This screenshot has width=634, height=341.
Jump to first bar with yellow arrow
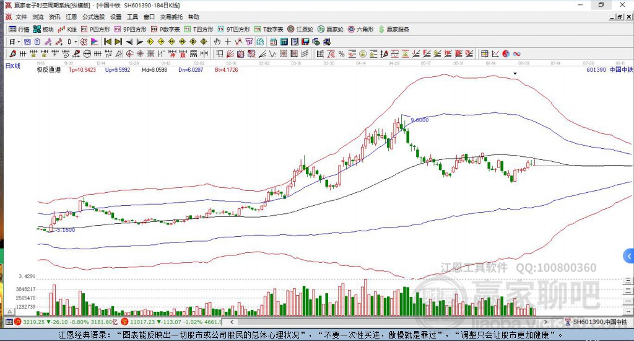pyautogui.click(x=107, y=42)
